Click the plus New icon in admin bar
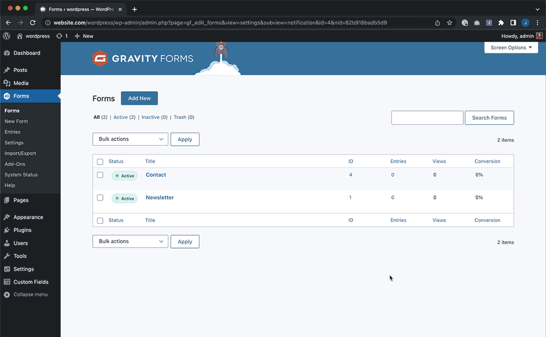 point(77,36)
